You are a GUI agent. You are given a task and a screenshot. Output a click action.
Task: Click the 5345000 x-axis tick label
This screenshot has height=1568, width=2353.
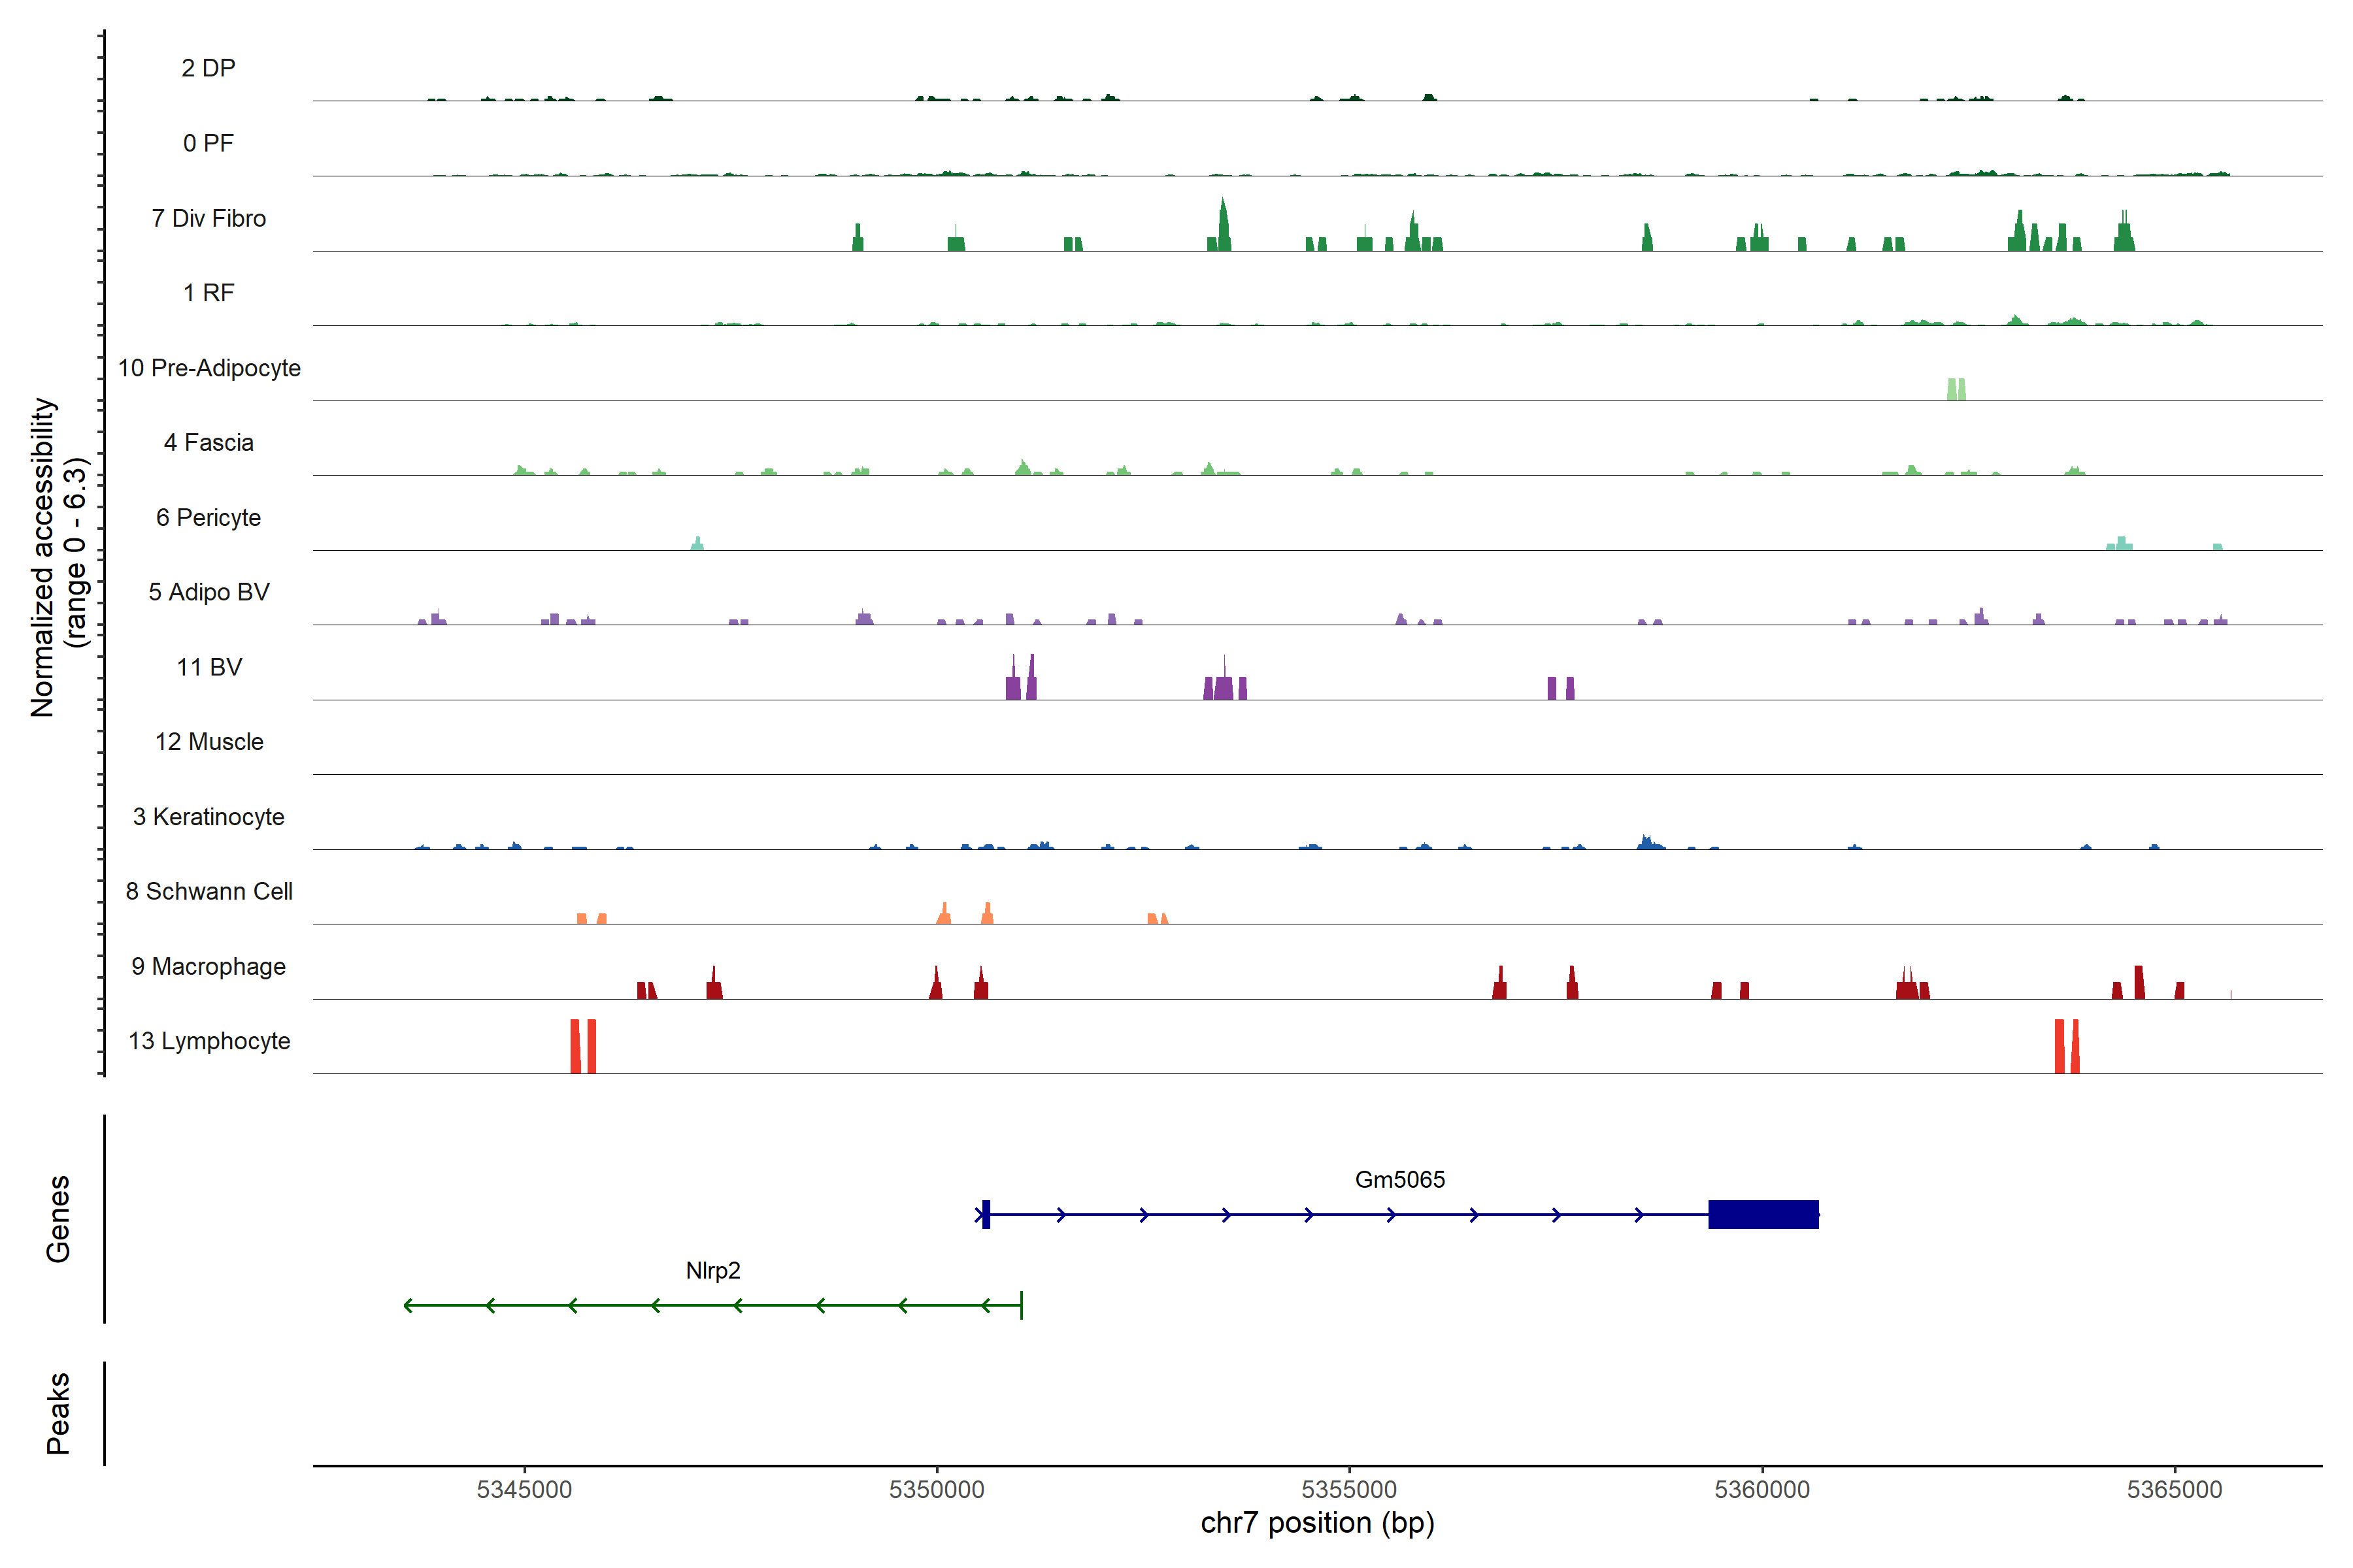[524, 1489]
